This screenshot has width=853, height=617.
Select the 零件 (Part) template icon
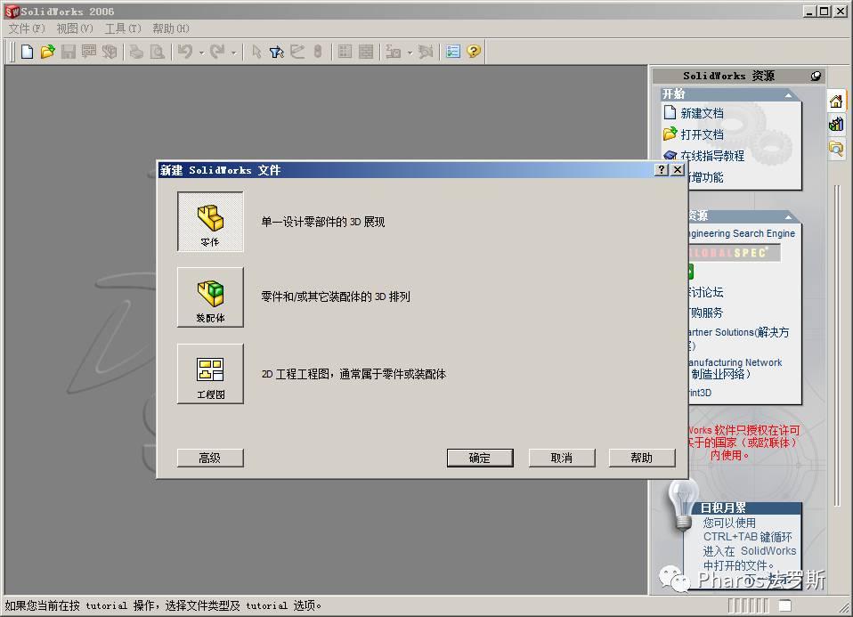click(209, 221)
